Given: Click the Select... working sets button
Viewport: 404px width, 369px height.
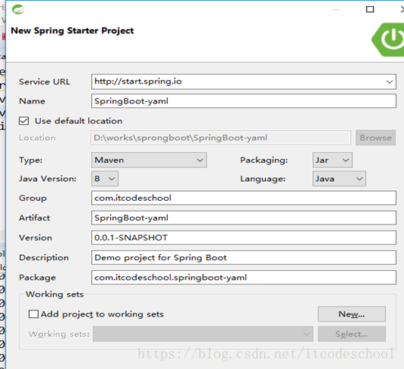Looking at the screenshot, I should 352,334.
